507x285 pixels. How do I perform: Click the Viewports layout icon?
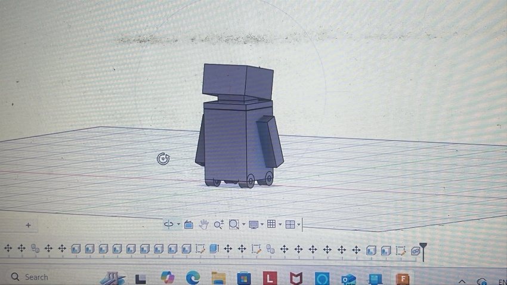290,224
